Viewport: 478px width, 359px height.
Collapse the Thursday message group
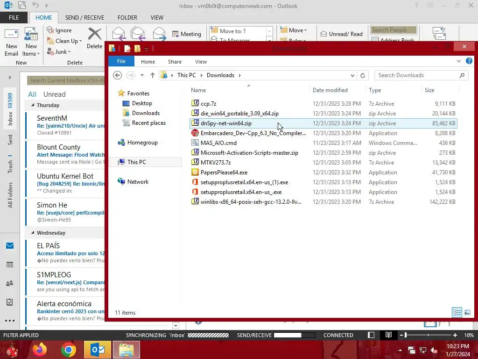point(33,105)
